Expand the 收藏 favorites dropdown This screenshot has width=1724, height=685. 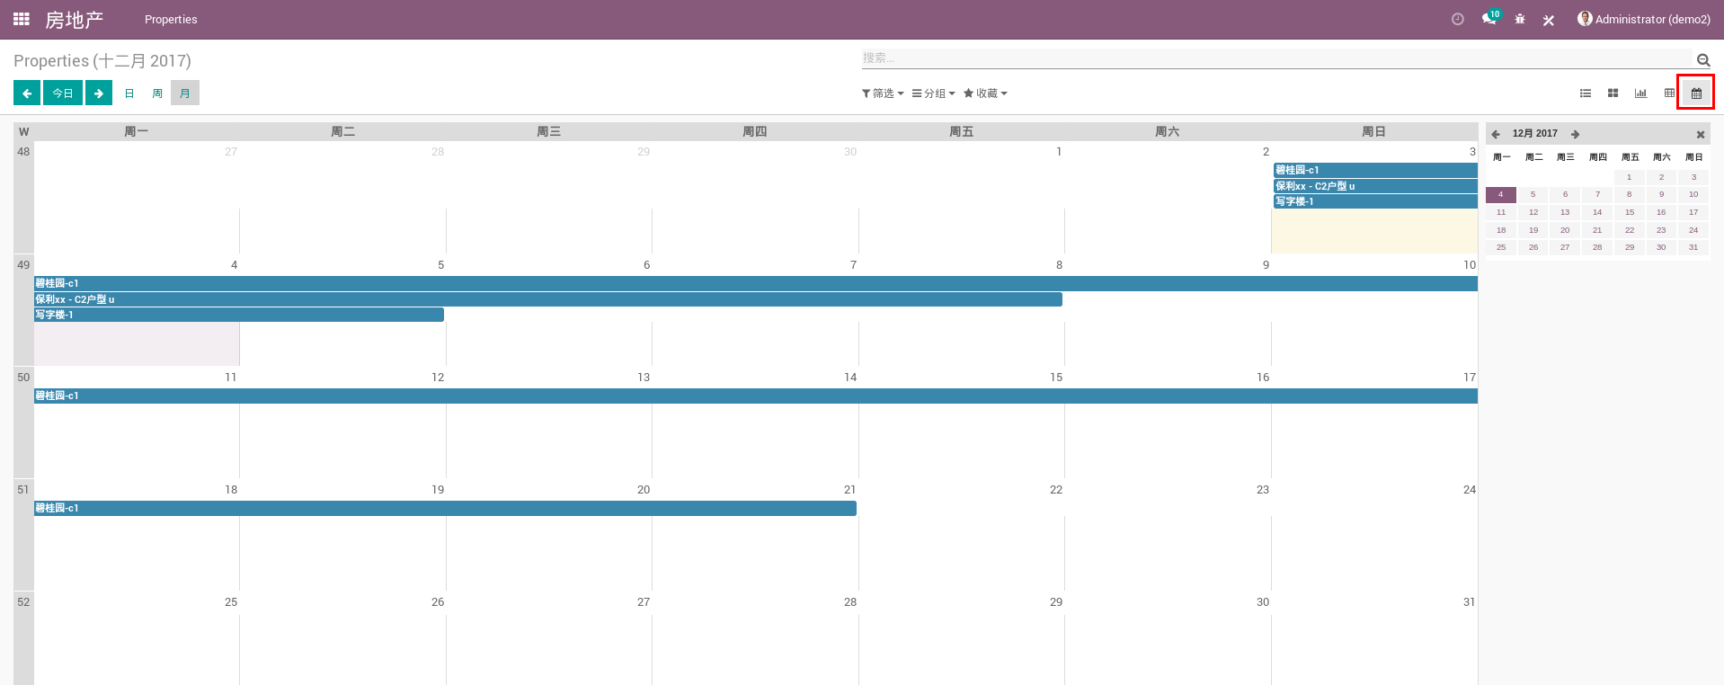point(985,93)
